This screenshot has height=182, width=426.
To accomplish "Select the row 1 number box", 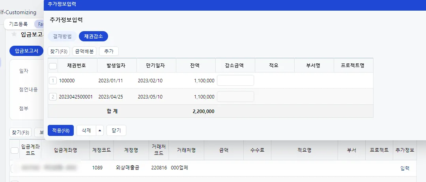I will coord(53,80).
